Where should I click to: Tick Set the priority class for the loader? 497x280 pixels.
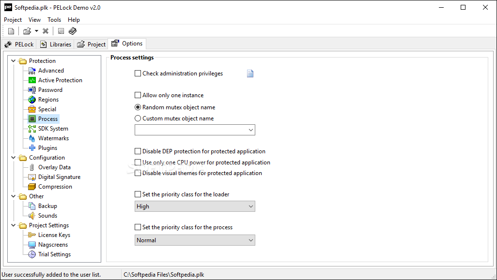(x=138, y=194)
